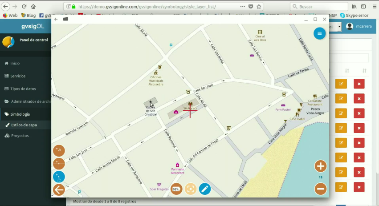
Task: Expand the Tipos de datos section
Action: [23, 89]
